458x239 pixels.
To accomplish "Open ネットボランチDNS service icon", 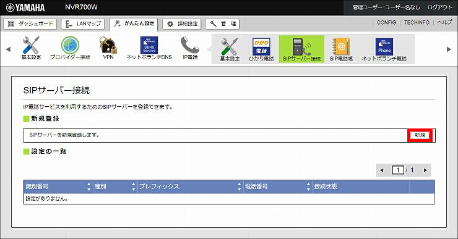I will [149, 48].
